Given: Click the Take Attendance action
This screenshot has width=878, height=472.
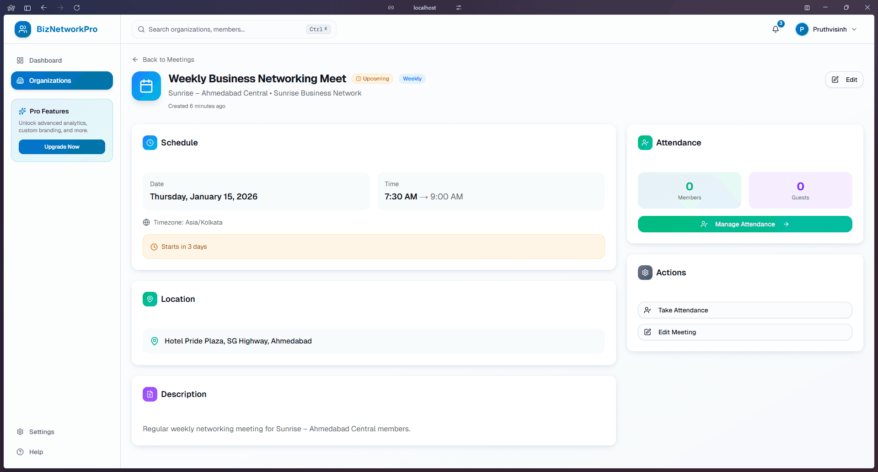Looking at the screenshot, I should click(744, 310).
